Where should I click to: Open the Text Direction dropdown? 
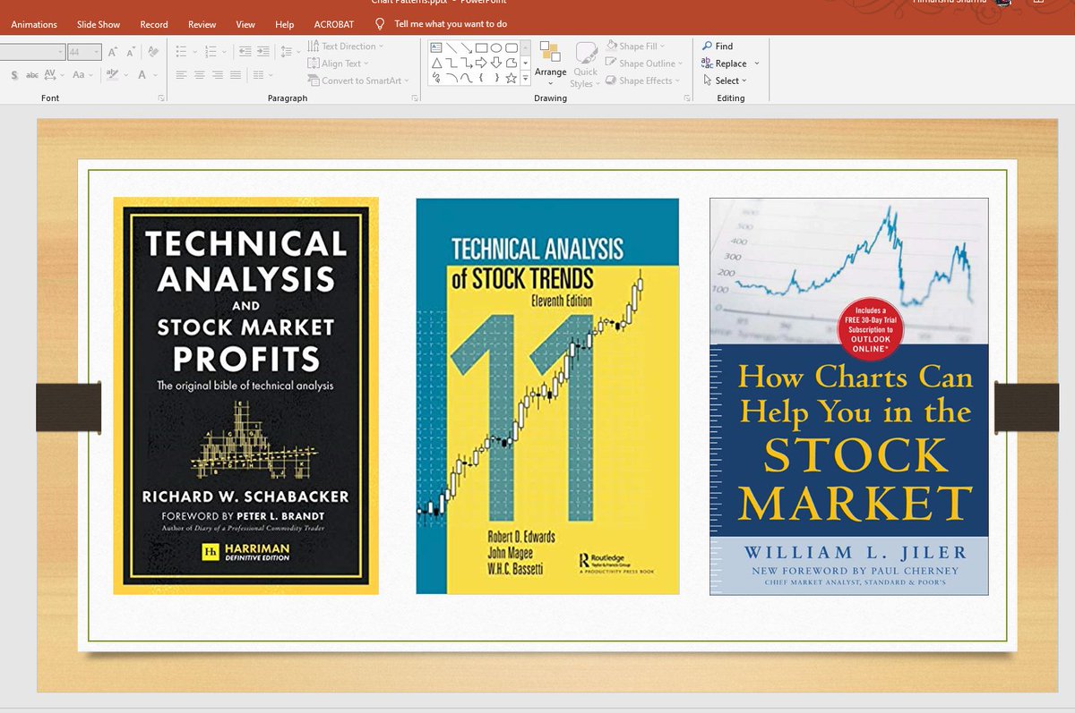(345, 47)
